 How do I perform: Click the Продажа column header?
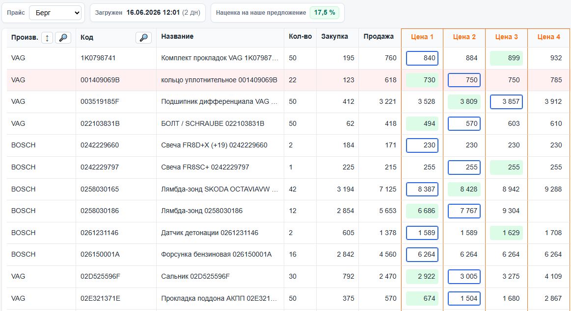coord(379,36)
